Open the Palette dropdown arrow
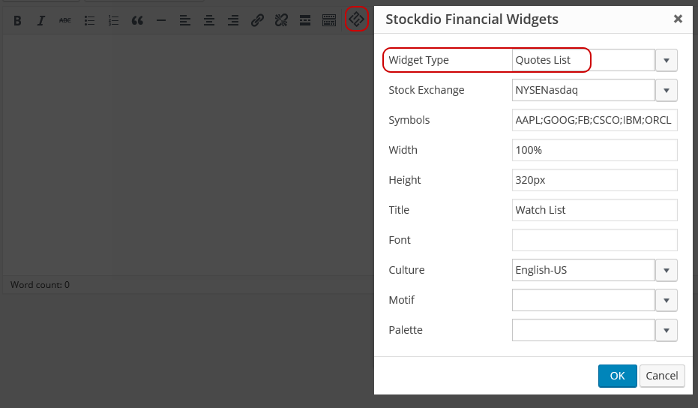 (667, 331)
